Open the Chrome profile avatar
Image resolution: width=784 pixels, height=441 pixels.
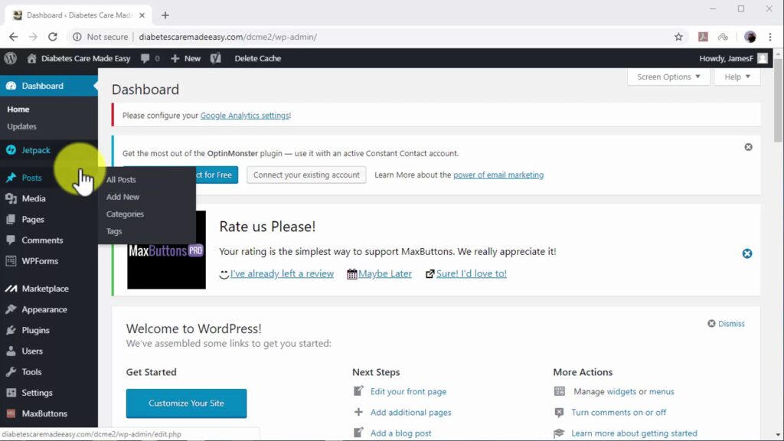click(750, 37)
